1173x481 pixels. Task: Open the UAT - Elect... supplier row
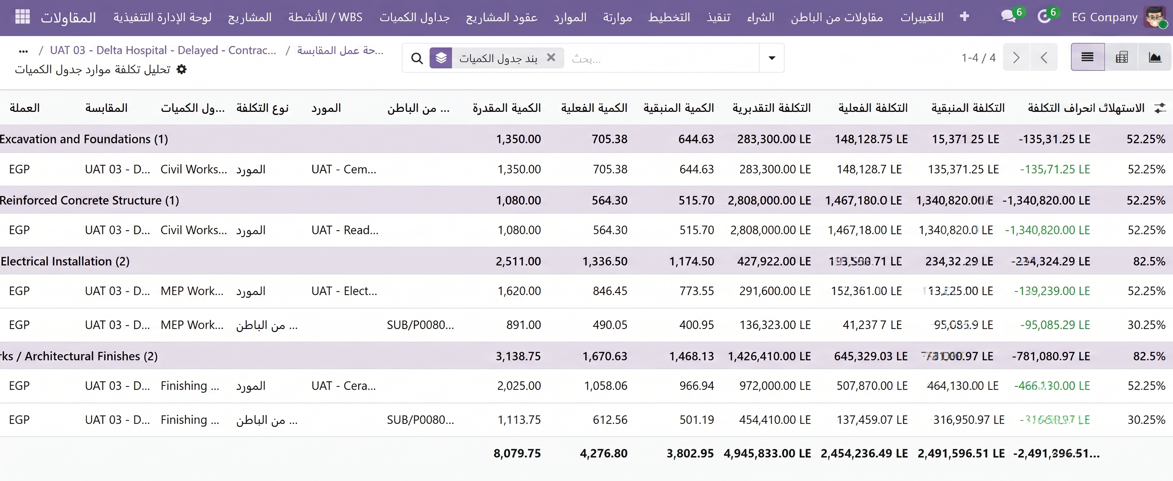coord(344,291)
